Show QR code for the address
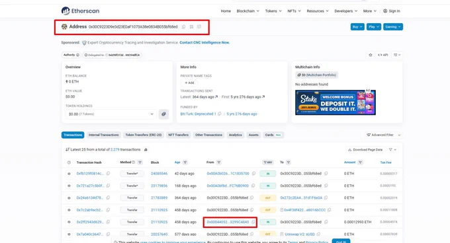Screen dimensions: 450x243 (191, 26)
